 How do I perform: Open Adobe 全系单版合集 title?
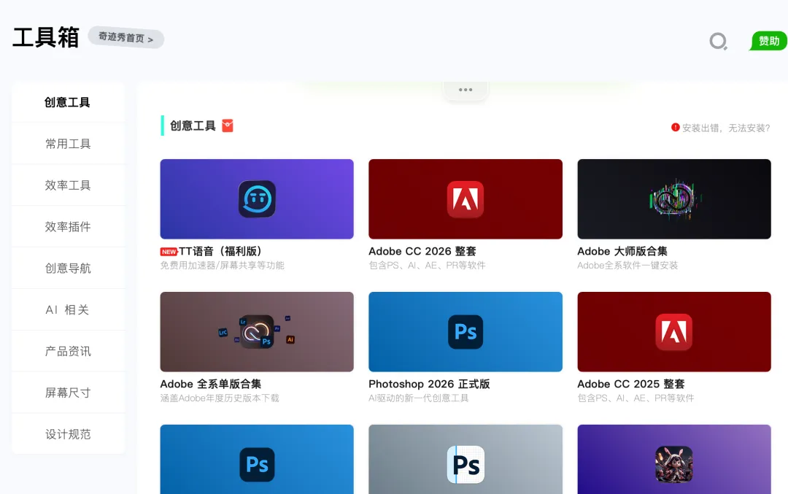211,384
